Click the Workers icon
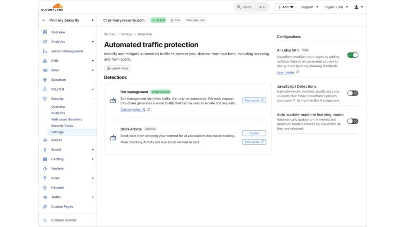This screenshot has width=405, height=227. point(45,169)
